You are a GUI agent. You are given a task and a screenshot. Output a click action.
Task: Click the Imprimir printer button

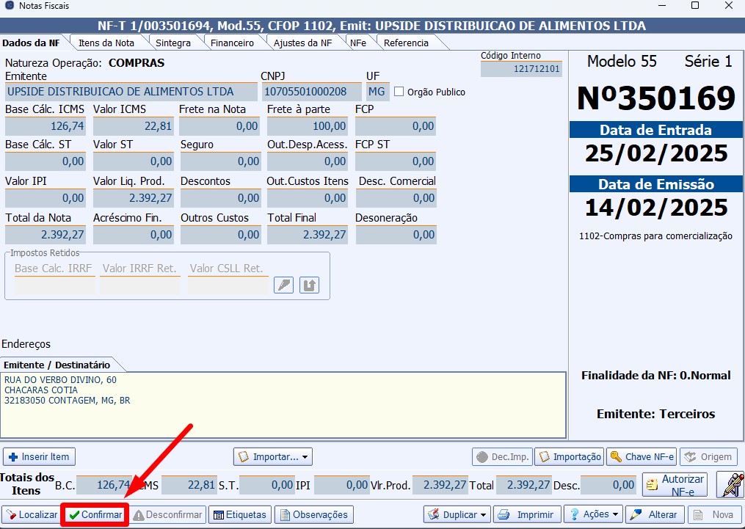(527, 514)
